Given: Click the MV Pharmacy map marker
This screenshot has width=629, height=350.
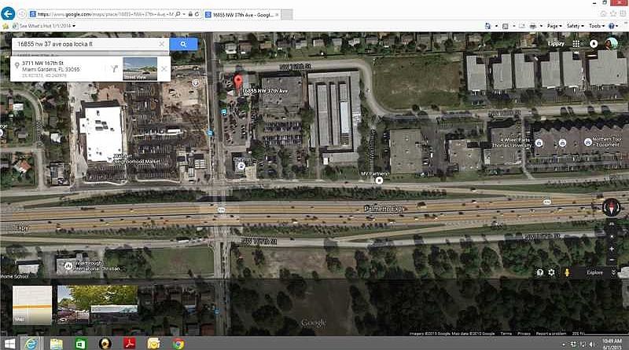Looking at the screenshot, I should pos(379,180).
